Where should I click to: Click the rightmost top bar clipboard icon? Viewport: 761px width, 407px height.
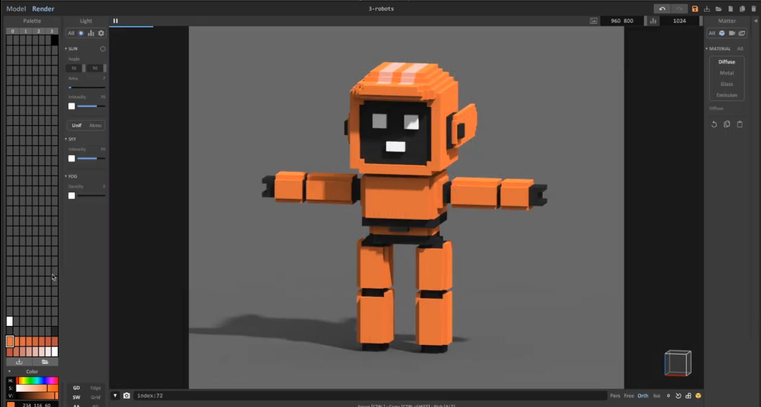click(x=753, y=9)
